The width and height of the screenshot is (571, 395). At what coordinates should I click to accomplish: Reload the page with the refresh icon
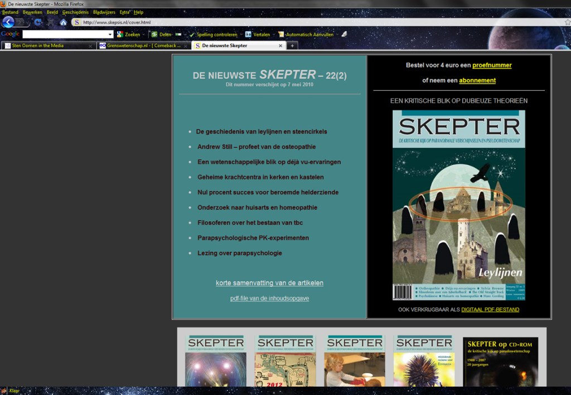[x=37, y=22]
